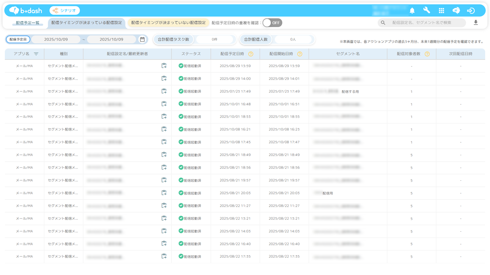490x275 pixels.
Task: Toggle the 配信予定日時の重複を確認 switch
Action: point(272,23)
